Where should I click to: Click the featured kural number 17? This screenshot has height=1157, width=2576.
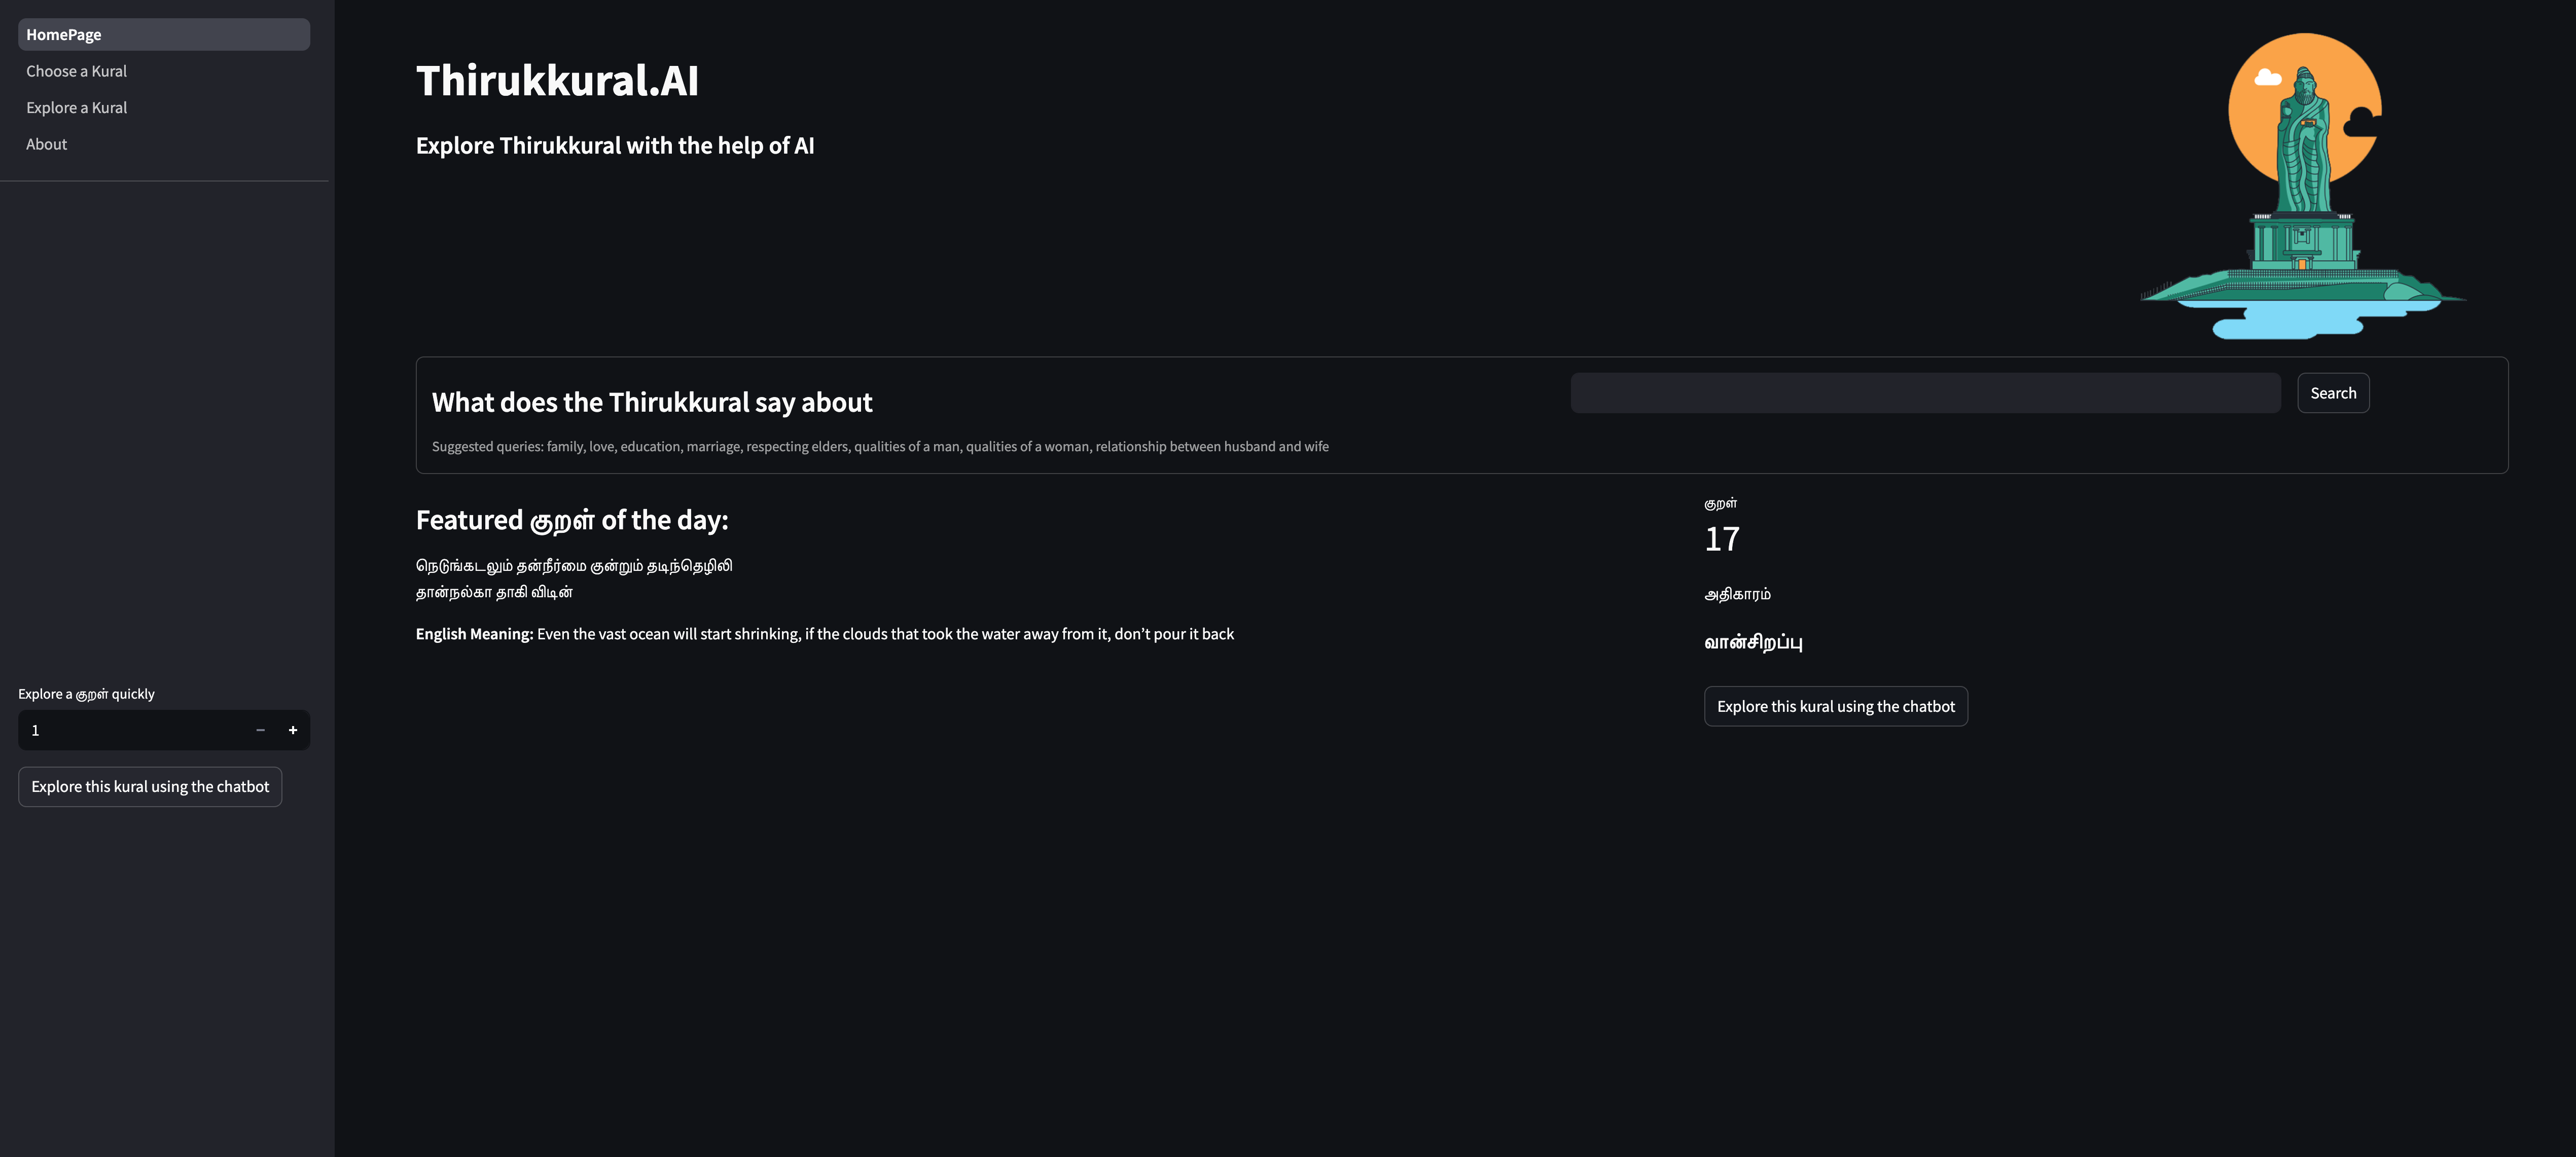click(1722, 539)
